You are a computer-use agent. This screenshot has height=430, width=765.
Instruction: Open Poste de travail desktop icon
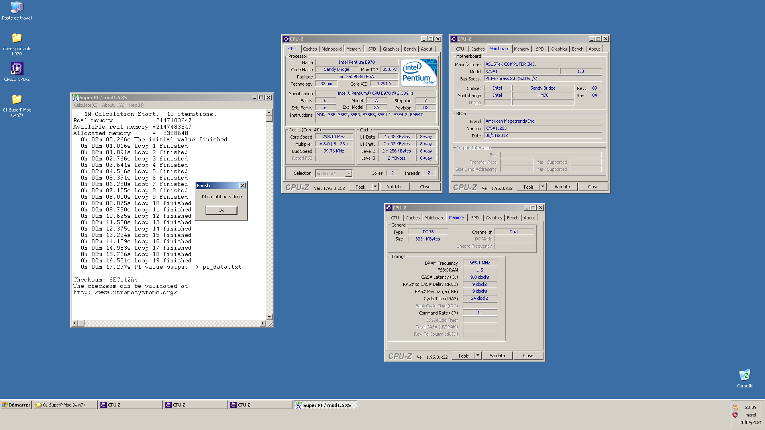pyautogui.click(x=17, y=11)
